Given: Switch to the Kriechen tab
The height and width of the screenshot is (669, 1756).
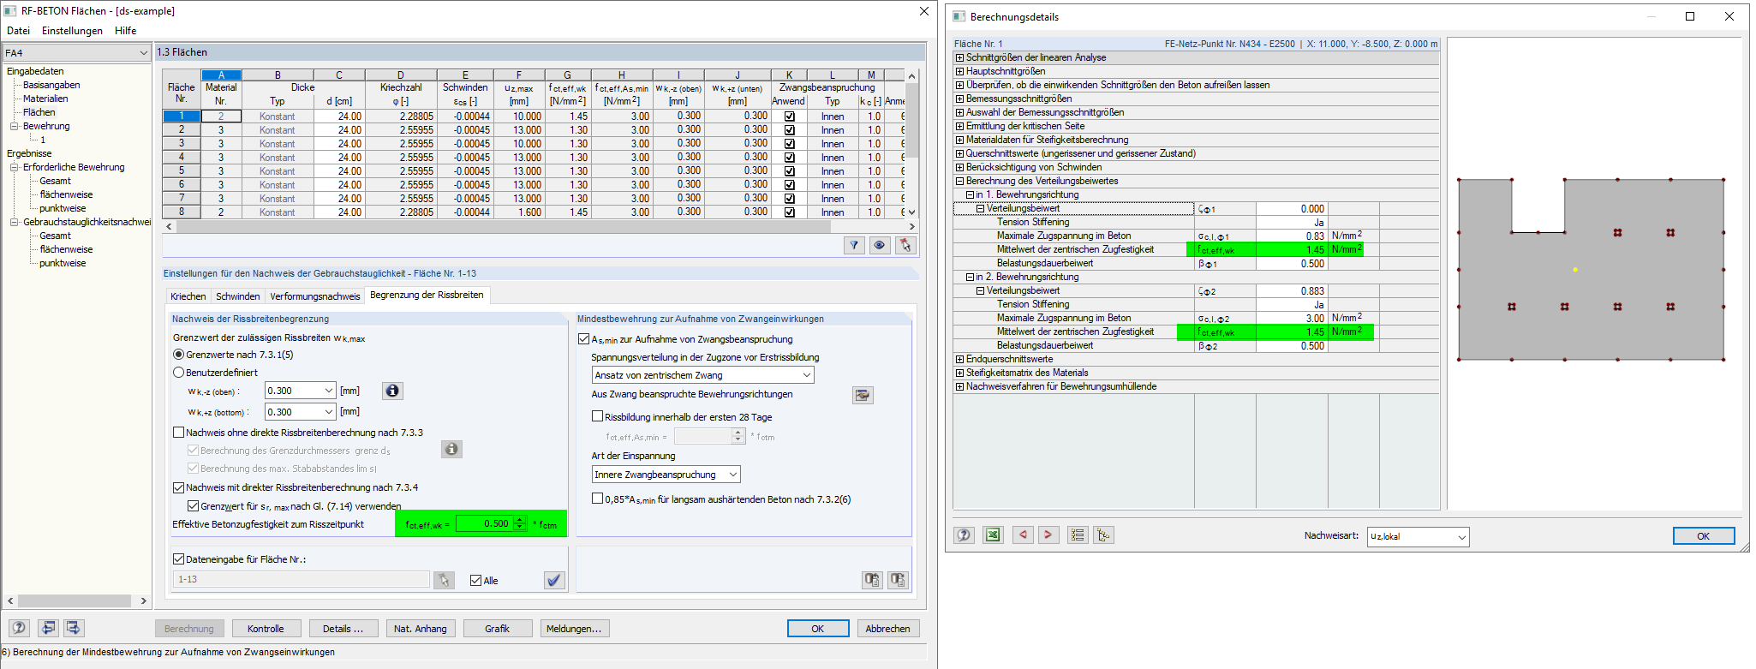Looking at the screenshot, I should [188, 296].
